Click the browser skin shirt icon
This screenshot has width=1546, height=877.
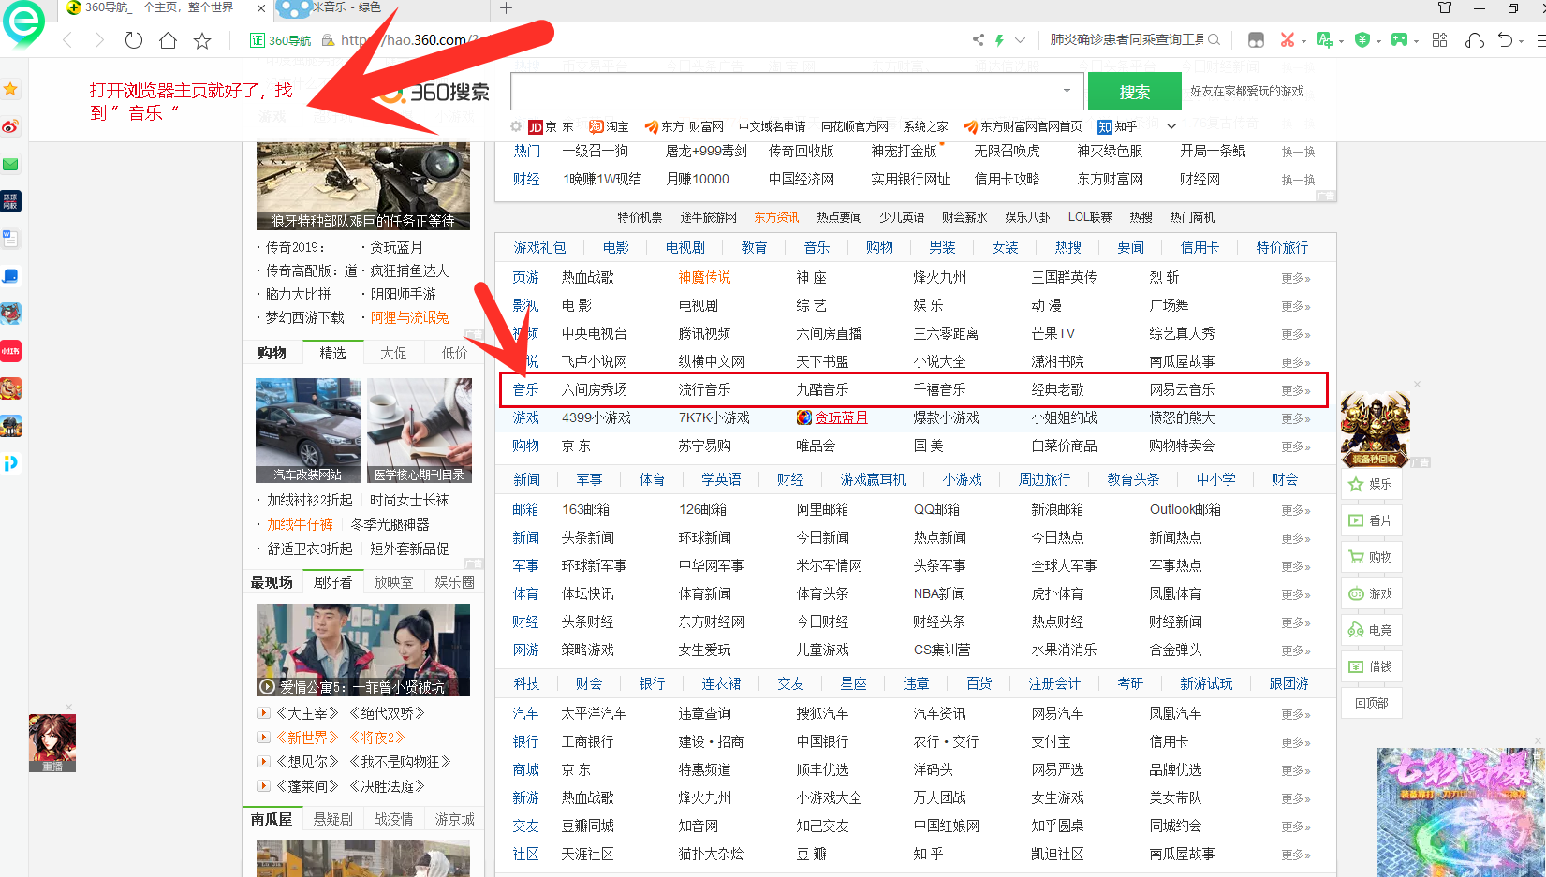(x=1445, y=8)
